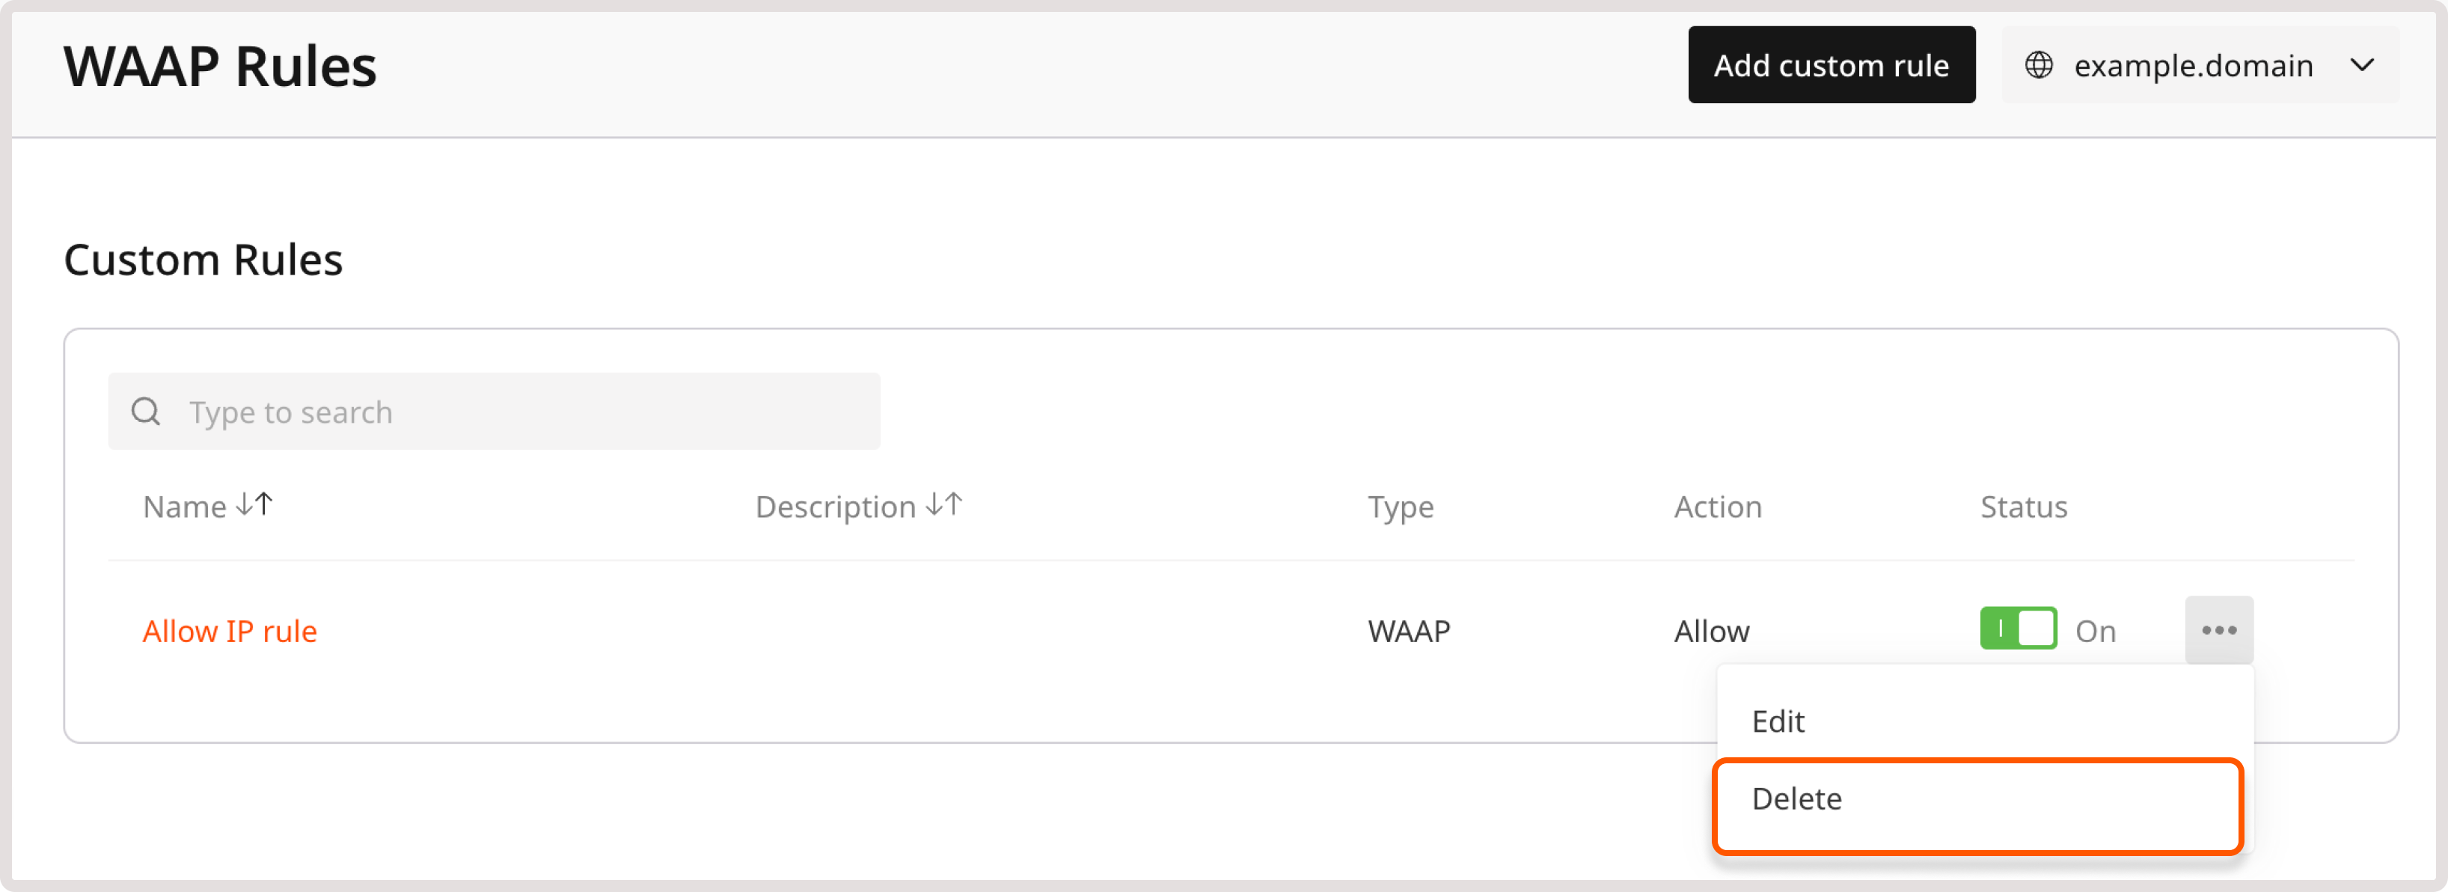The width and height of the screenshot is (2448, 892).
Task: Sort rules using the Description arrows icon
Action: pos(943,504)
